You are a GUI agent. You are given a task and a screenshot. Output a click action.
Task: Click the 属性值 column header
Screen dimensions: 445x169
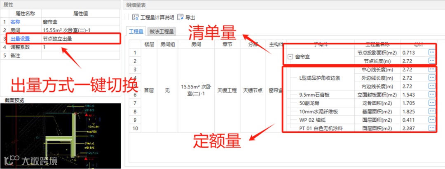[81, 13]
